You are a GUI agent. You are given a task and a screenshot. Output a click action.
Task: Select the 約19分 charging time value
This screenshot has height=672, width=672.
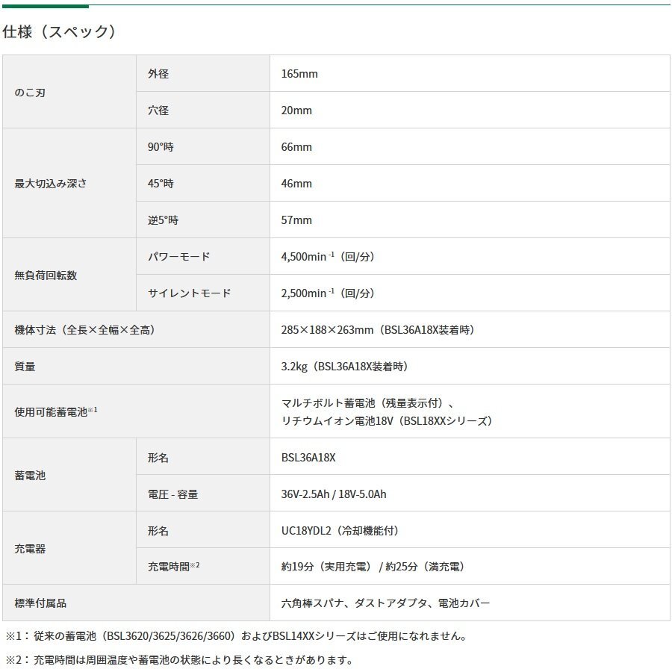[x=373, y=567]
